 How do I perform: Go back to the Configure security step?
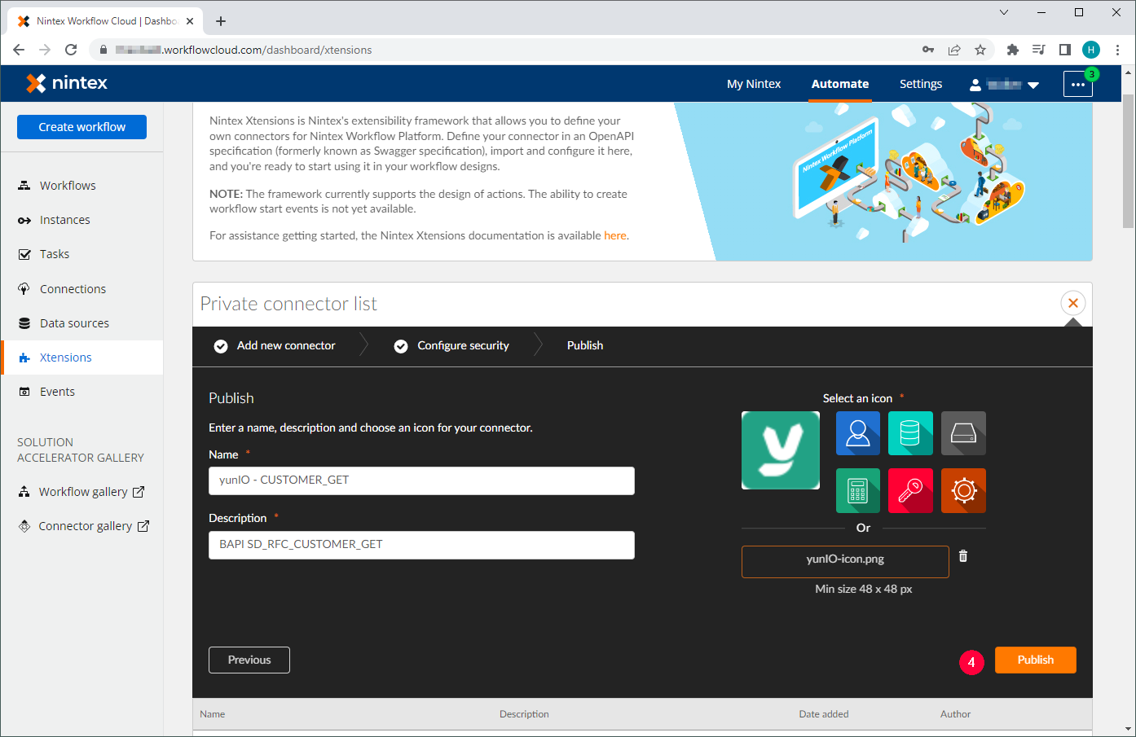[x=462, y=344]
